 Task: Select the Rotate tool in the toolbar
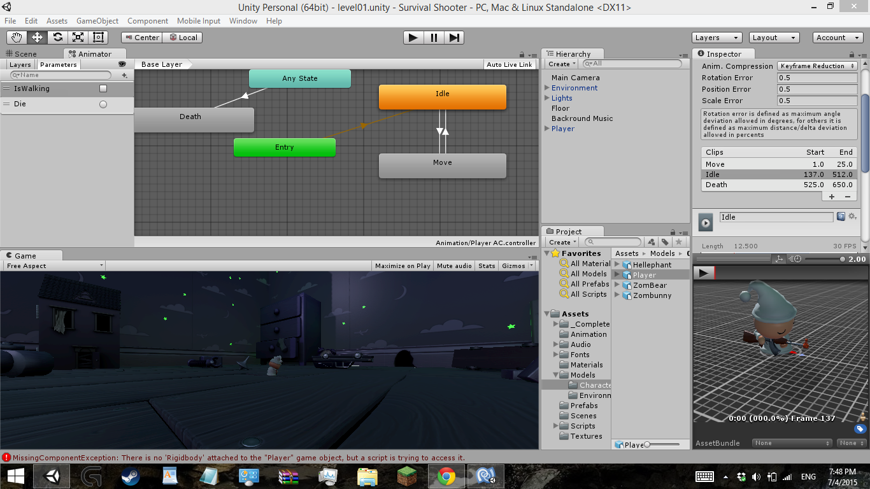tap(58, 38)
